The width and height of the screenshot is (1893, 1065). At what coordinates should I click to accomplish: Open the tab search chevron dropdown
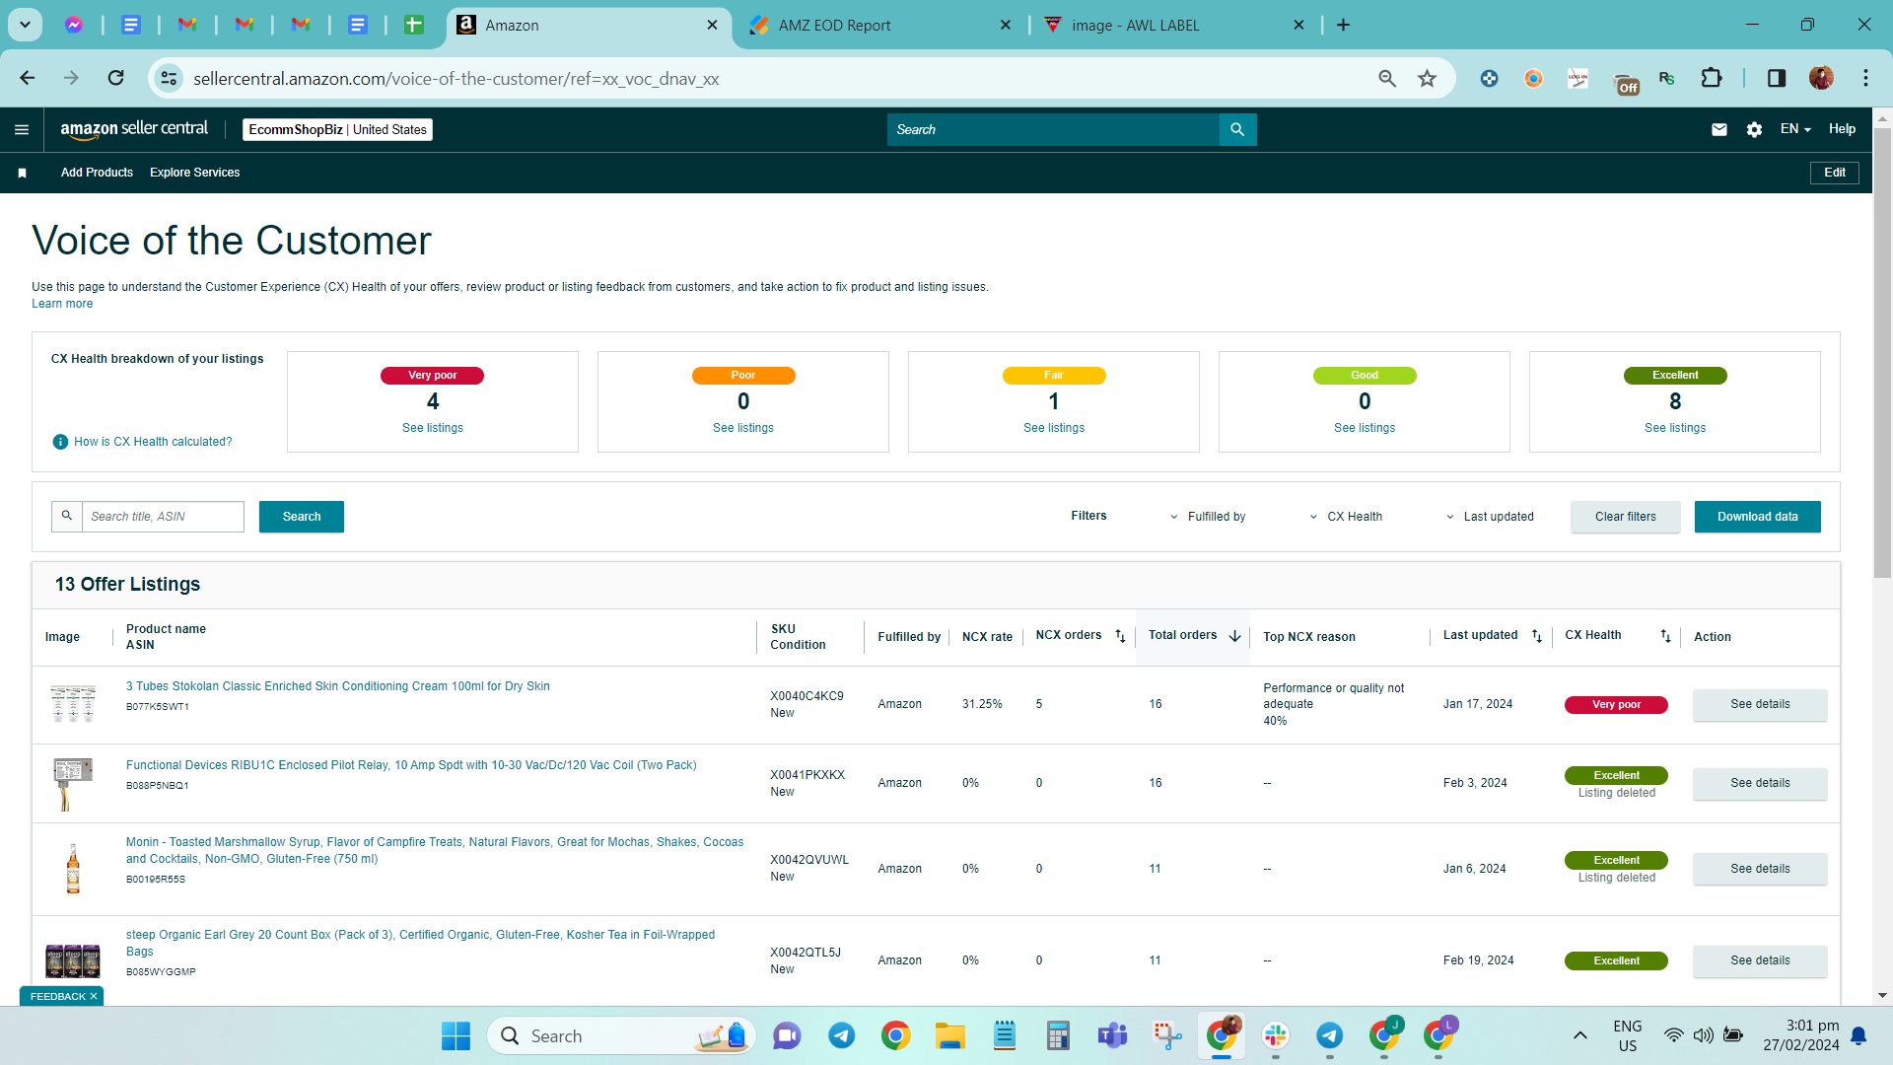click(25, 25)
